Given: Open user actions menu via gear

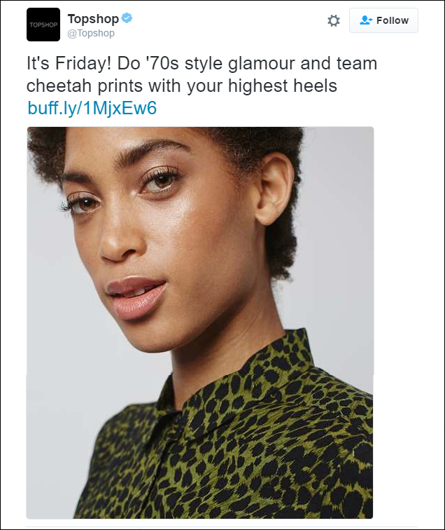Looking at the screenshot, I should [x=334, y=20].
